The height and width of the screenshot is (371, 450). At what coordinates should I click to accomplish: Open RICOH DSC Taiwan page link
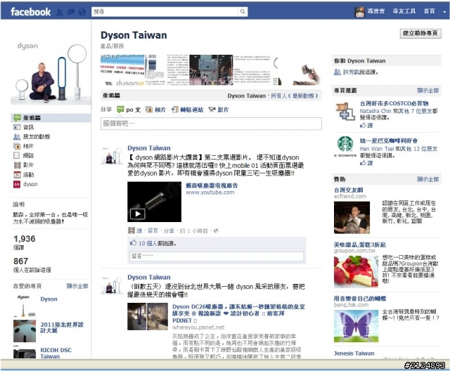tap(56, 353)
